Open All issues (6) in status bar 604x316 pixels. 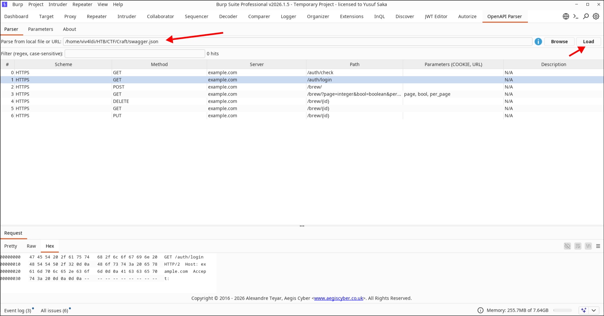tap(55, 310)
